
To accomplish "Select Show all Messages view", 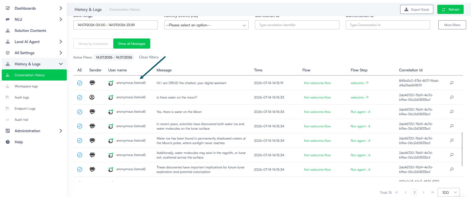I will coord(132,44).
